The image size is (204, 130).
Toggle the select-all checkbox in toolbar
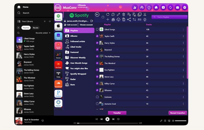point(103,17)
